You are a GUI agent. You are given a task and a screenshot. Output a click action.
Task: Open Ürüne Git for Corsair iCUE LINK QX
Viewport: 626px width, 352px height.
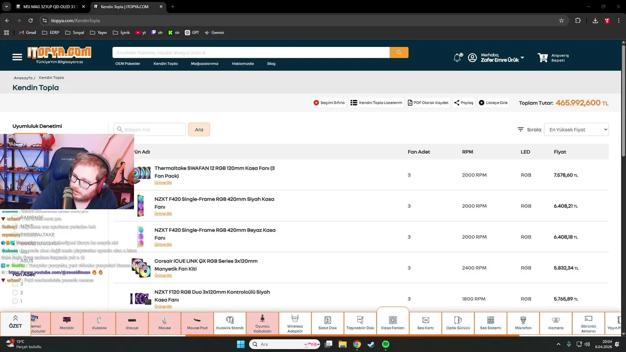(x=163, y=275)
